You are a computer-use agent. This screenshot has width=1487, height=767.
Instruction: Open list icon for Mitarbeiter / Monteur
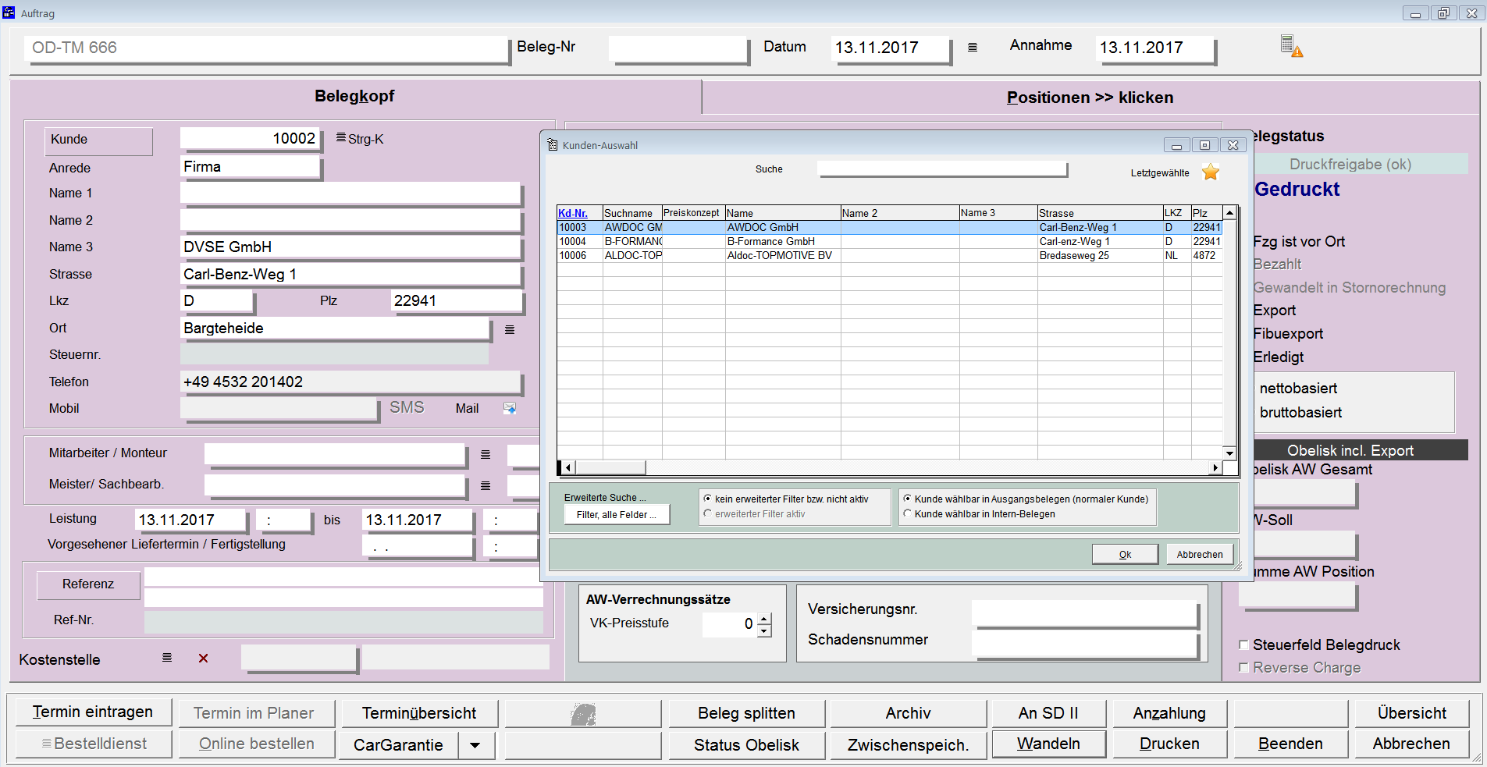[x=486, y=454]
